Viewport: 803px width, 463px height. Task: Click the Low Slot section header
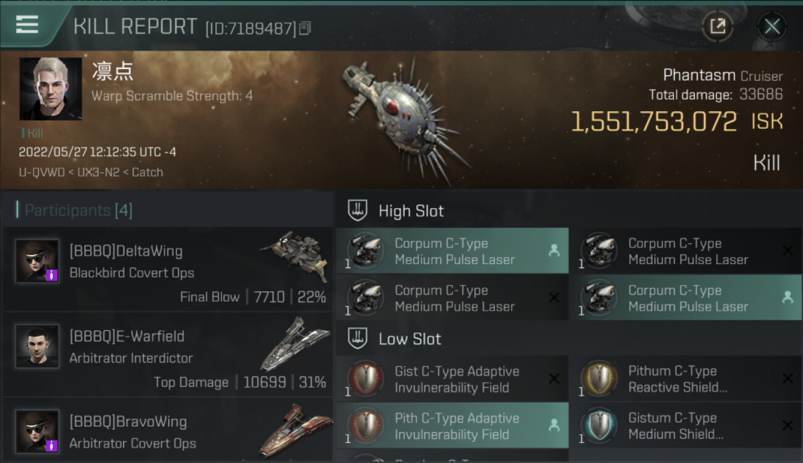[x=410, y=339]
